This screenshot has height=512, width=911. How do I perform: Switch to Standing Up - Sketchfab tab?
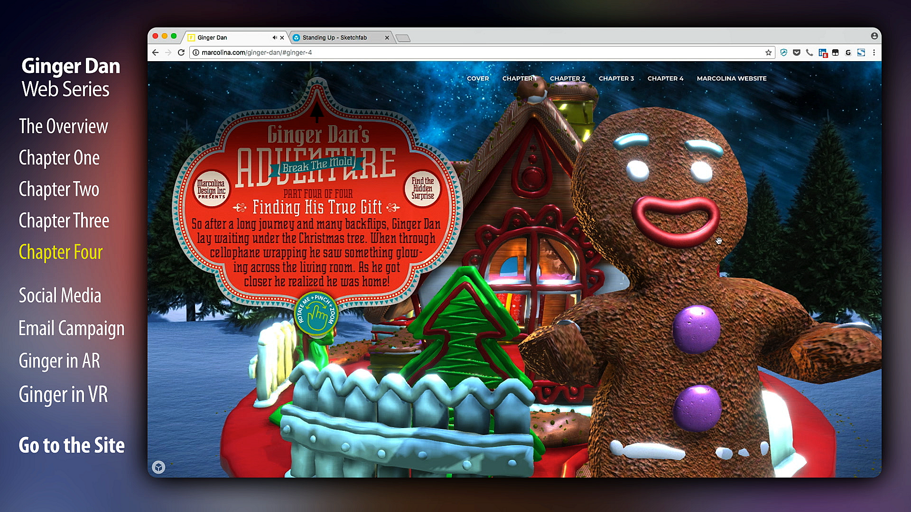tap(340, 37)
